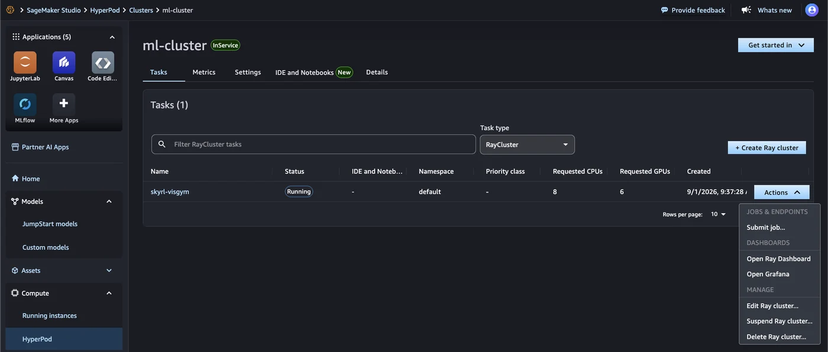The image size is (828, 352).
Task: Click the Provide feedback link
Action: tap(698, 10)
